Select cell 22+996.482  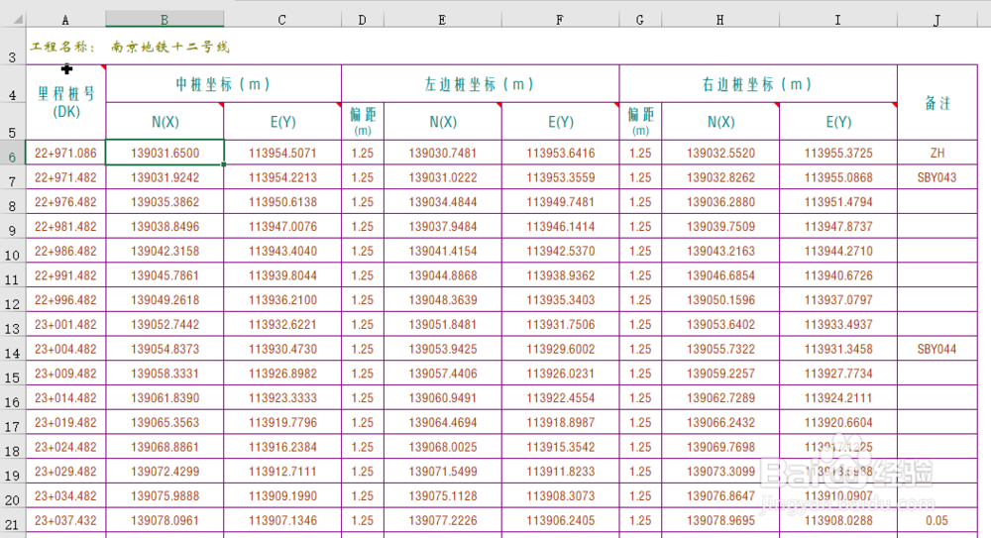coord(65,300)
